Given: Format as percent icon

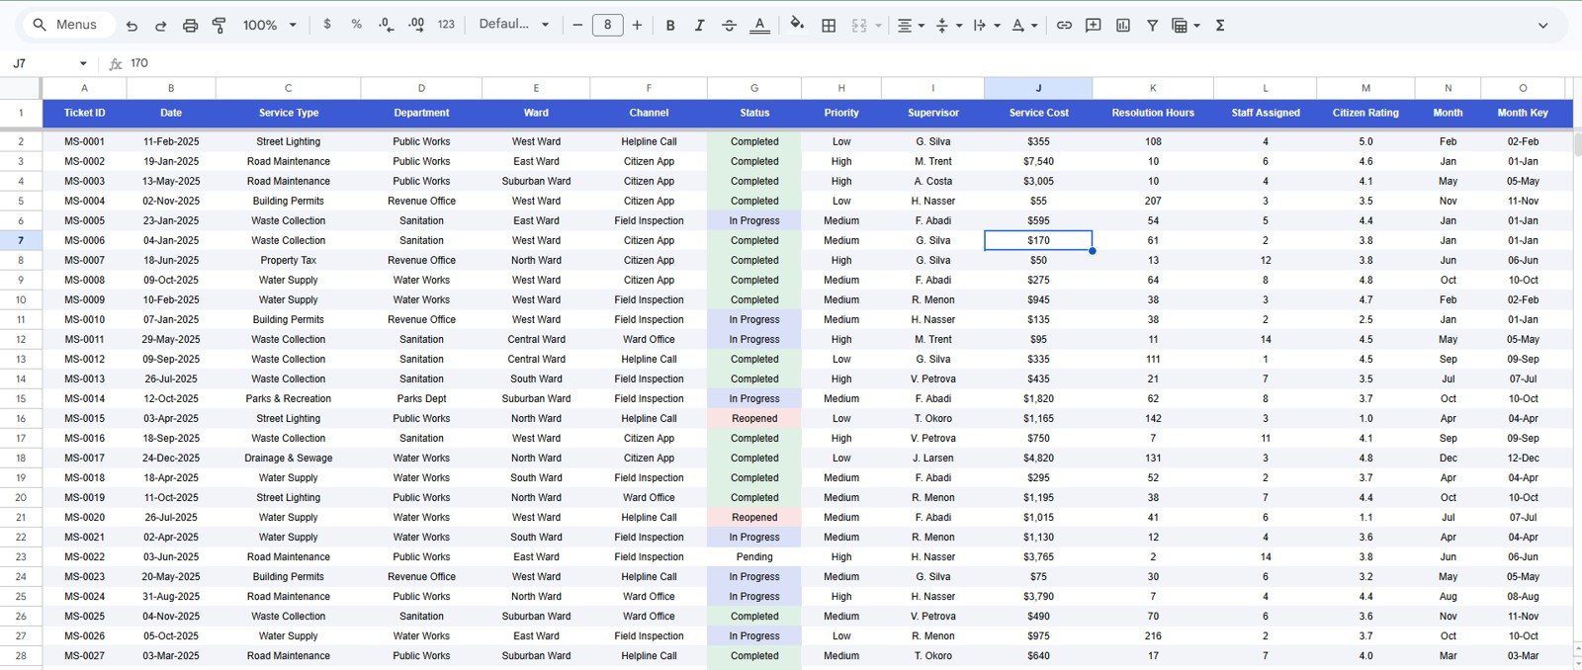Looking at the screenshot, I should coord(356,25).
